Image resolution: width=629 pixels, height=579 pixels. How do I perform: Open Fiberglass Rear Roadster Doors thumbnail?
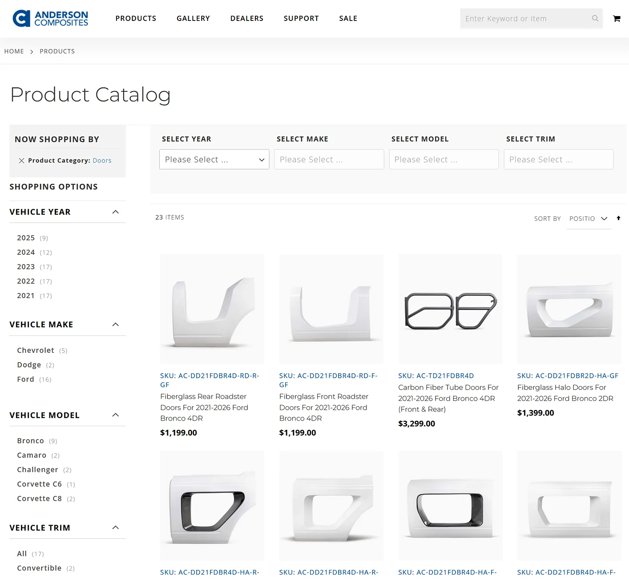point(212,310)
